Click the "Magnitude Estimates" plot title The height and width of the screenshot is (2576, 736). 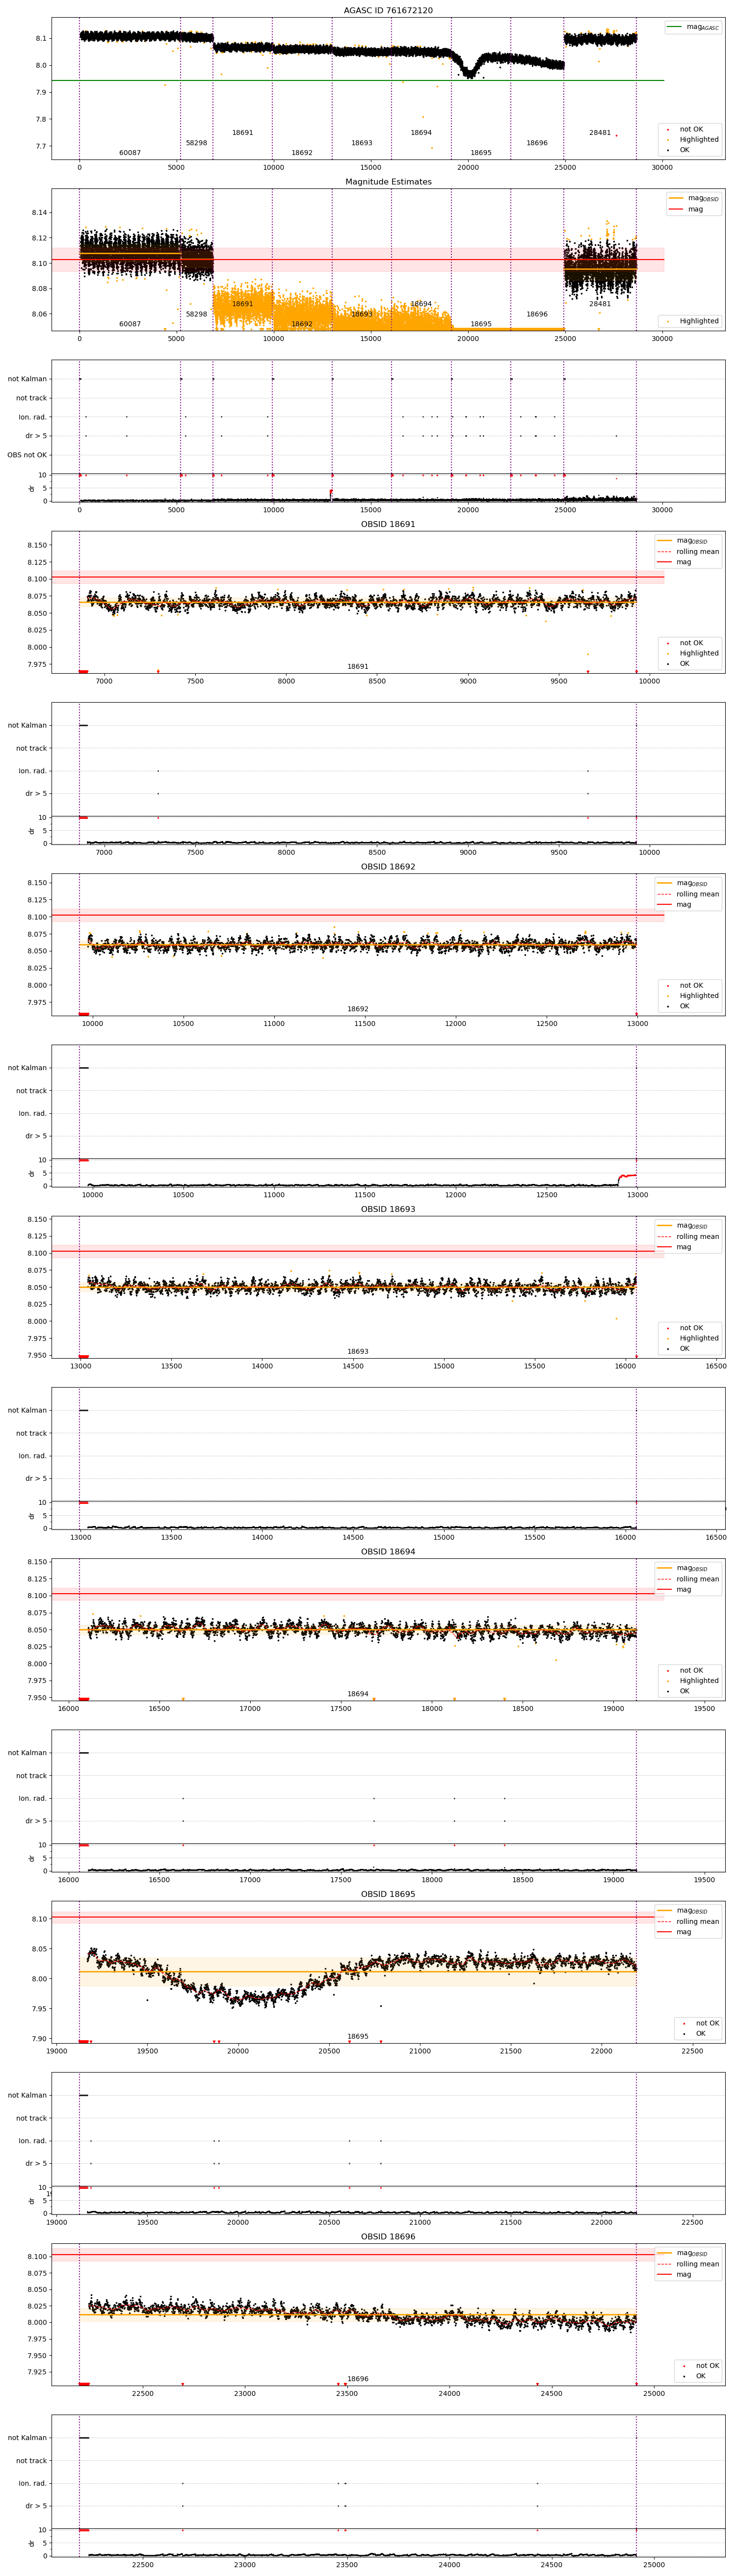tap(388, 182)
